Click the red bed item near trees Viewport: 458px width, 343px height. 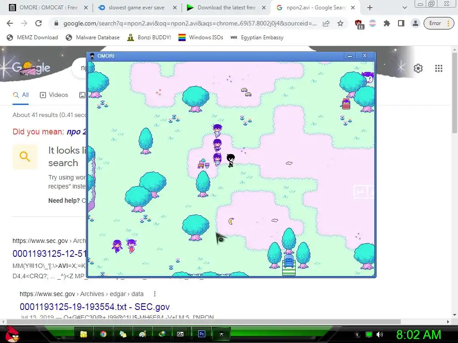tap(346, 104)
